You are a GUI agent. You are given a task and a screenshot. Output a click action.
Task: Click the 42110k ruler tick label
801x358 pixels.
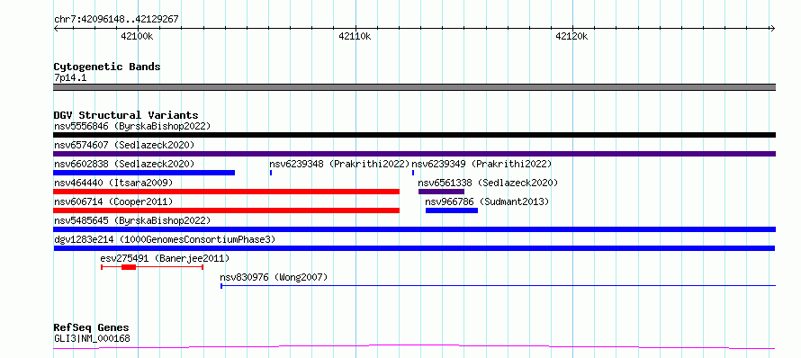tap(355, 36)
